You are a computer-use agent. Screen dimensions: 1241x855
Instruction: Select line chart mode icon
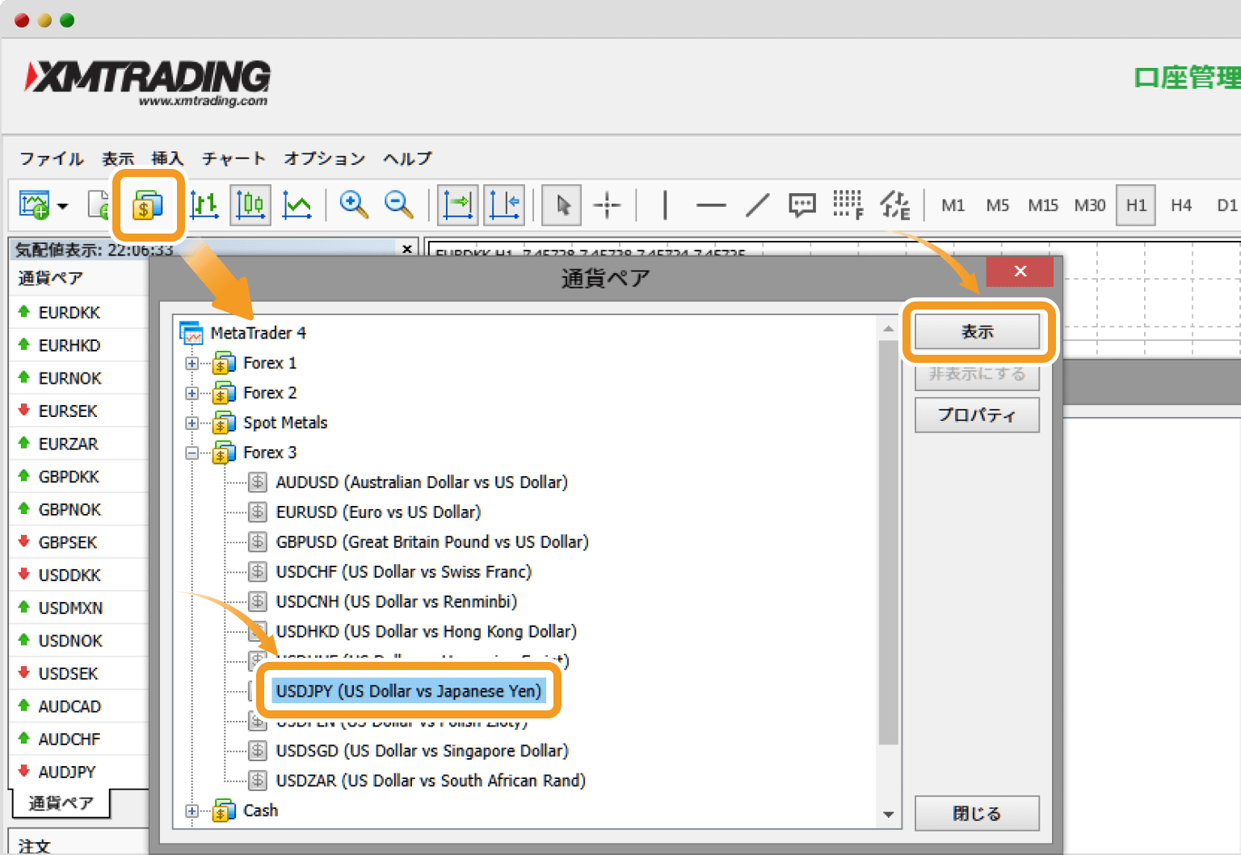coord(297,205)
